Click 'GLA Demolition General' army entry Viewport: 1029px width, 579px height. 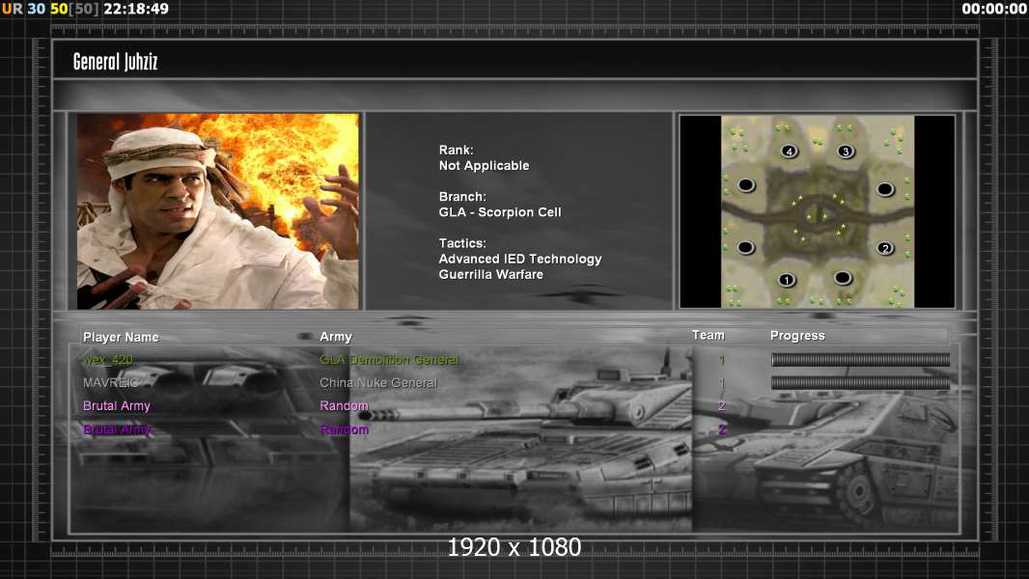pos(389,360)
